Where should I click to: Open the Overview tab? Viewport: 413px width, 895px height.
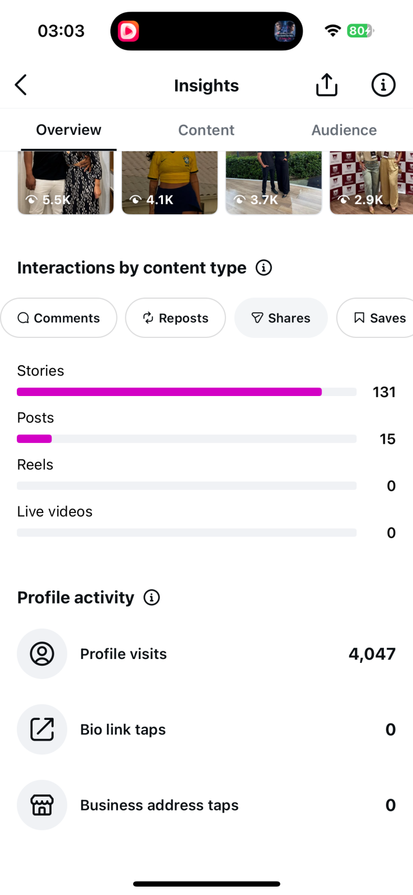69,130
